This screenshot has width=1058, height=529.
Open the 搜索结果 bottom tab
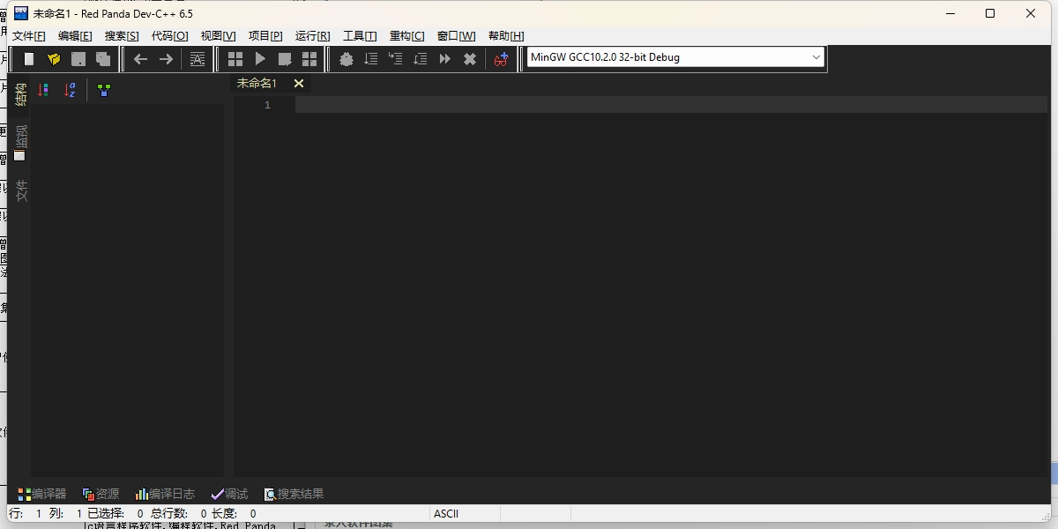tap(294, 494)
